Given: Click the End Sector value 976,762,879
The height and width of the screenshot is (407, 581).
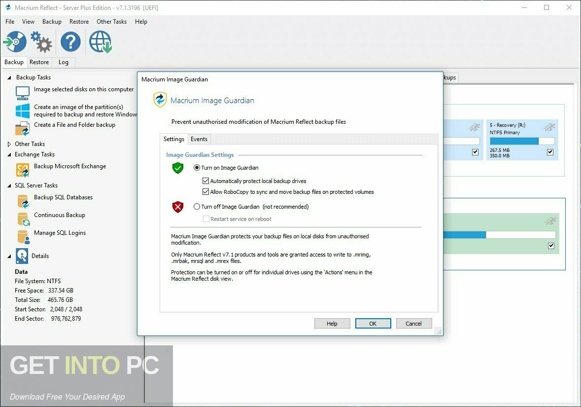Looking at the screenshot, I should click(x=66, y=319).
